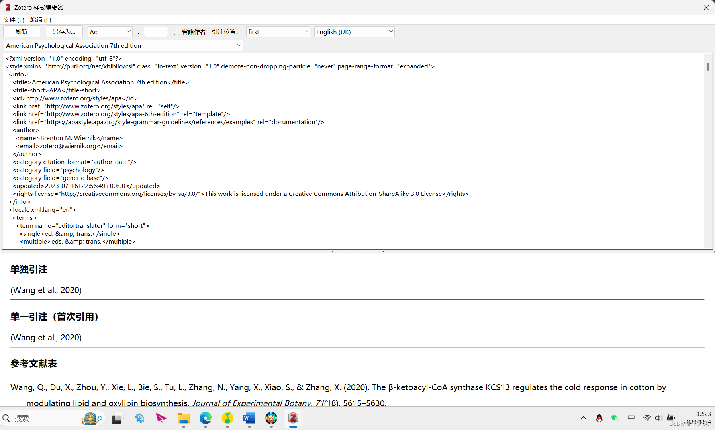This screenshot has width=715, height=430.
Task: Click the line with zotero@wiernik.org email
Action: pos(69,146)
